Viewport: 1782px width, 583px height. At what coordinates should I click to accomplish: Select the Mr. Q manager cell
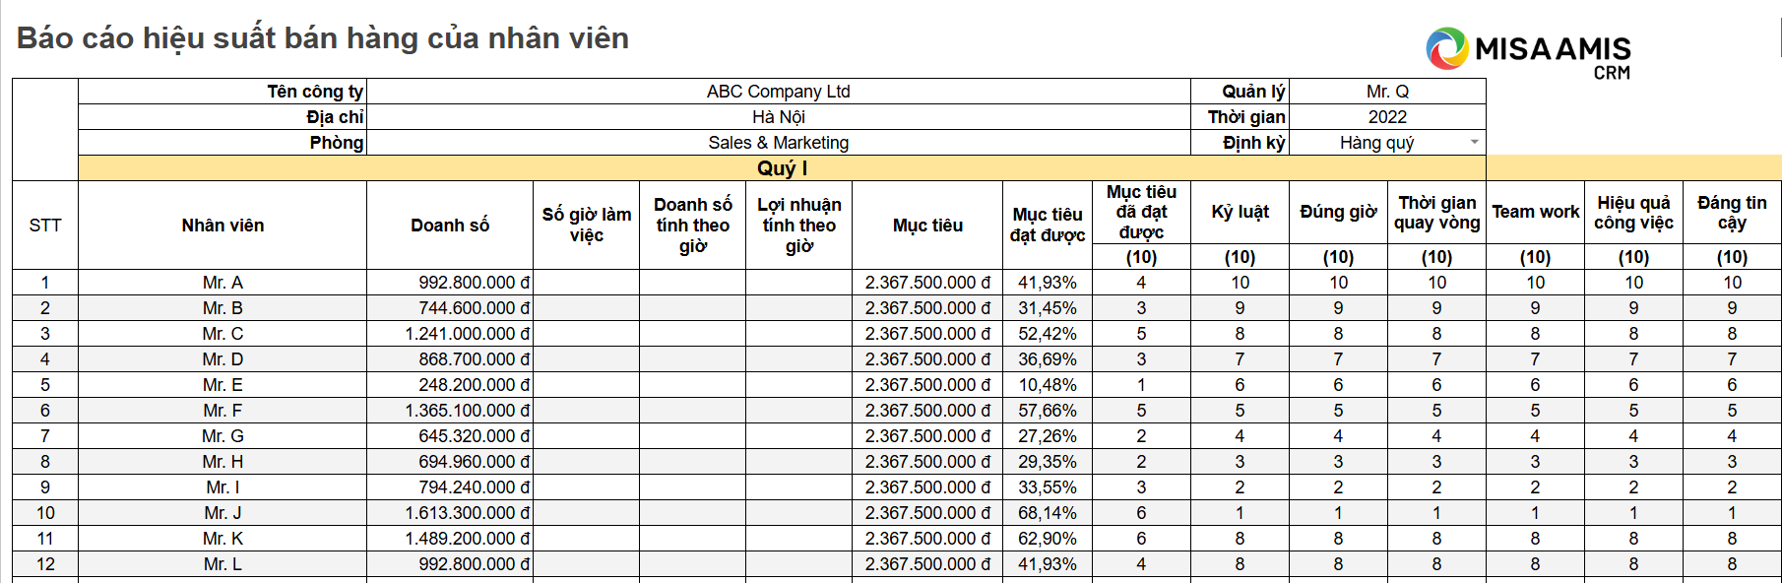coord(1387,92)
